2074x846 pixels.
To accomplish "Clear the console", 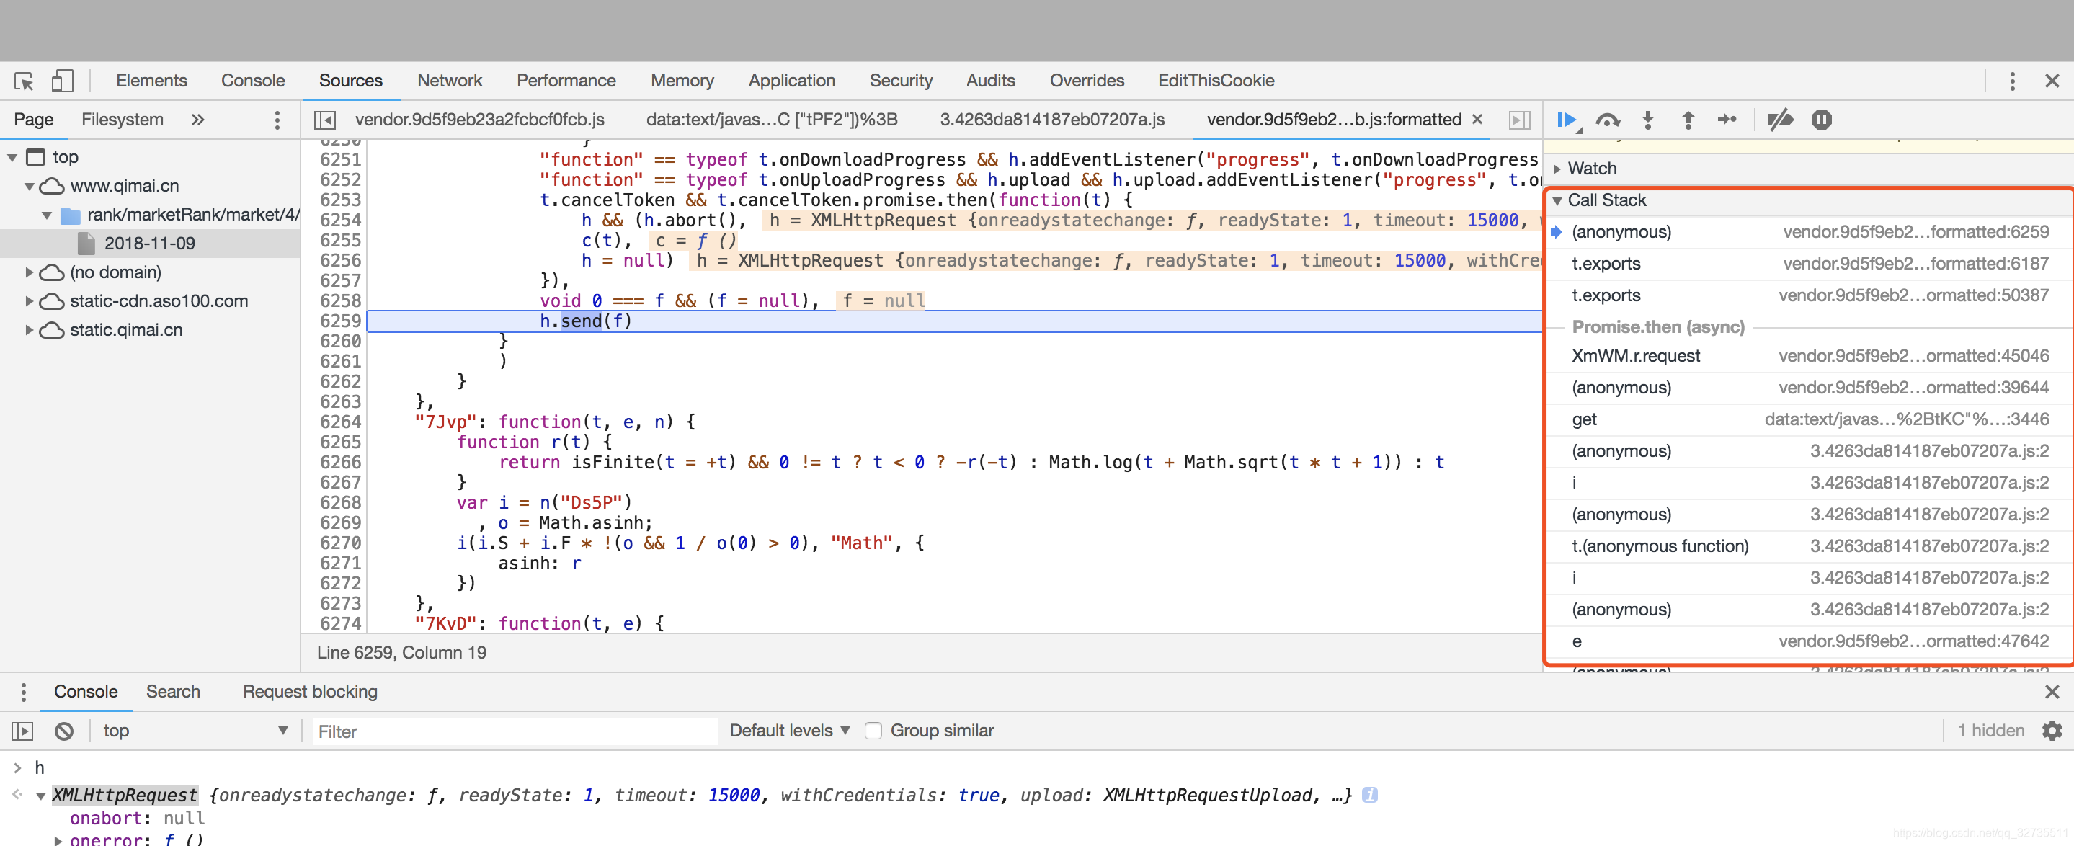I will [63, 731].
